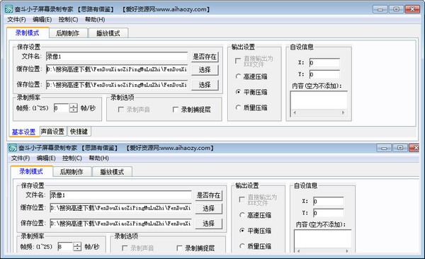The height and width of the screenshot is (259, 425).
Task: Click 是否存在 button in upper window
Action: coord(205,57)
